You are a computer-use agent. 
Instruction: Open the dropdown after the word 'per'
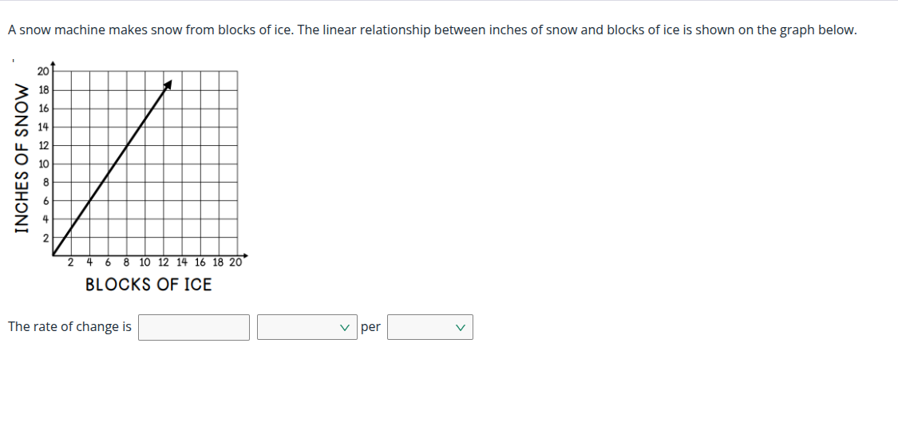tap(430, 327)
